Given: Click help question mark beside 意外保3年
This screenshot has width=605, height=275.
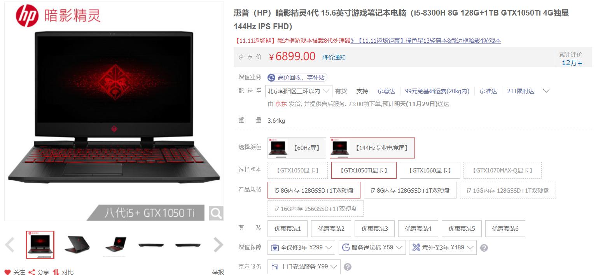Looking at the screenshot, I should coord(484,247).
